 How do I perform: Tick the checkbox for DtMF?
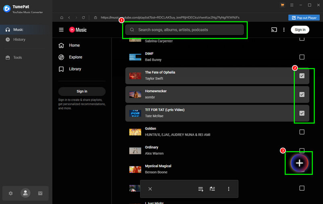pos(302,57)
